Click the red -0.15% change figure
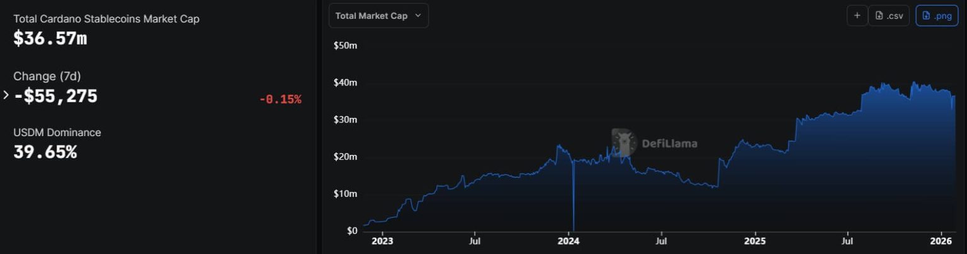This screenshot has height=254, width=967. pyautogui.click(x=280, y=99)
